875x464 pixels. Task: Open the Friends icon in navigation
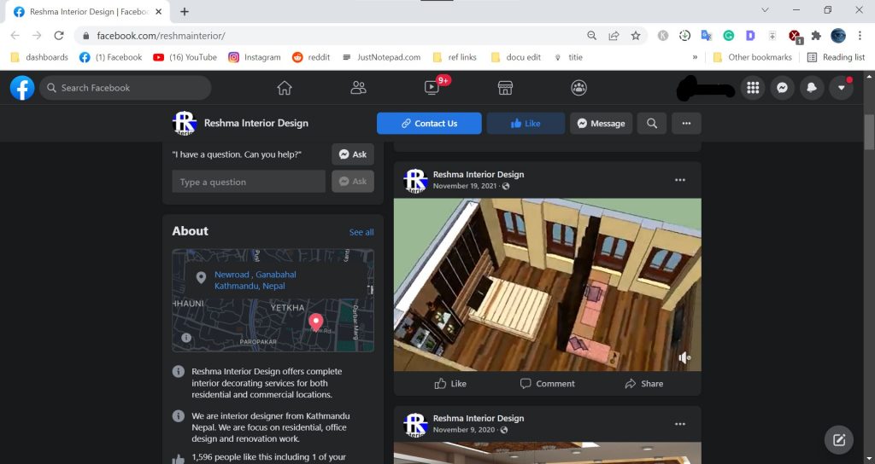coord(358,88)
